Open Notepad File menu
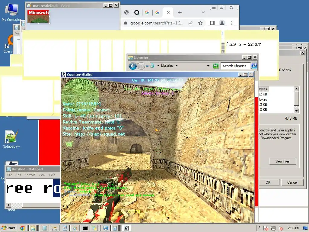This screenshot has width=309, height=232. click(10, 175)
